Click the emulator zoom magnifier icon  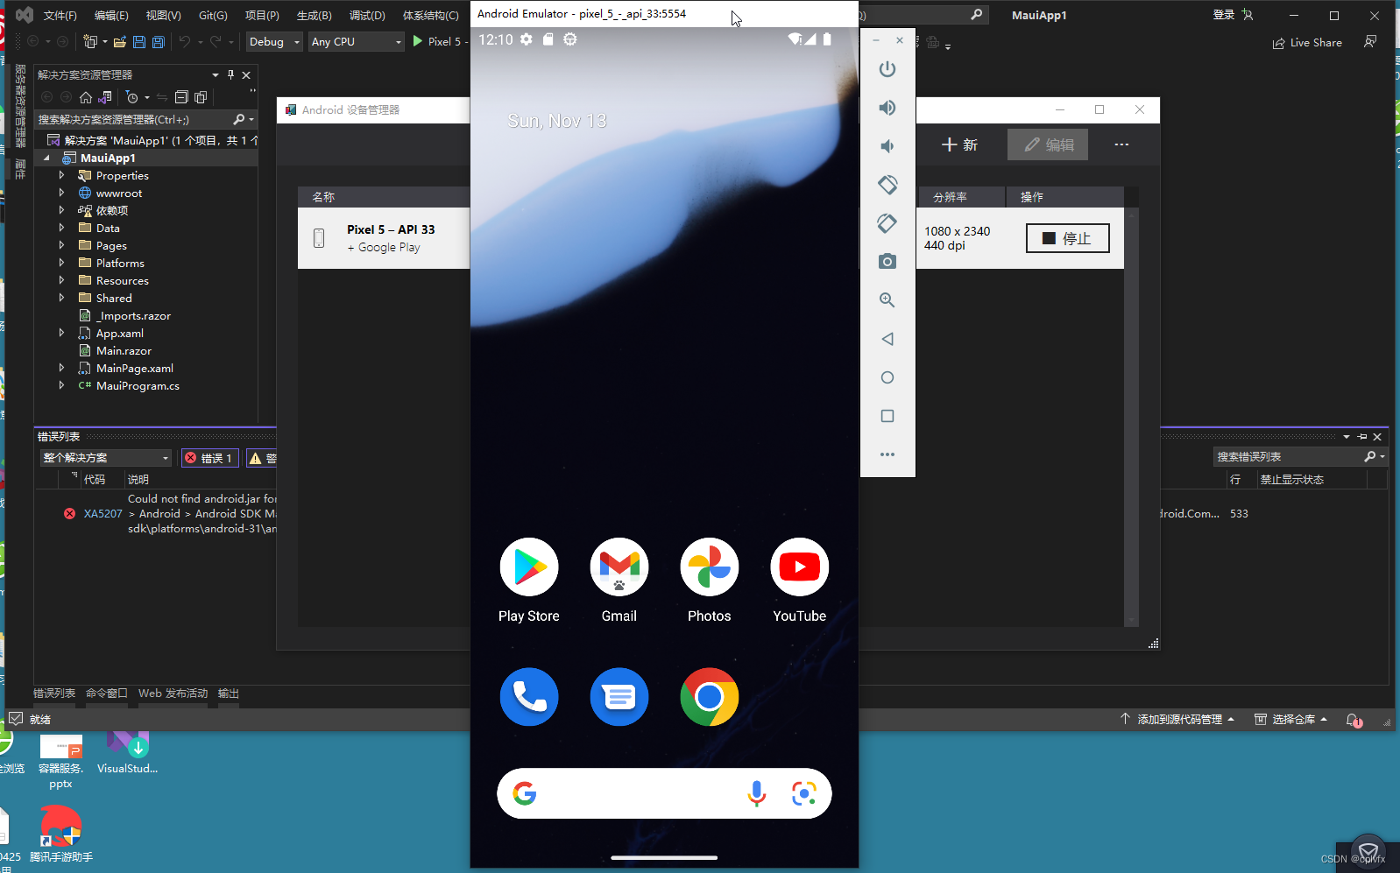(887, 300)
